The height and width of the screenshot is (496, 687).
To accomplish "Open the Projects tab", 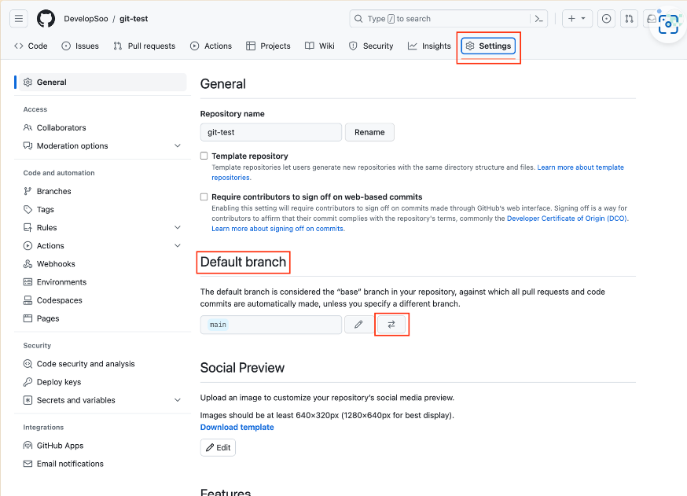I will click(268, 46).
